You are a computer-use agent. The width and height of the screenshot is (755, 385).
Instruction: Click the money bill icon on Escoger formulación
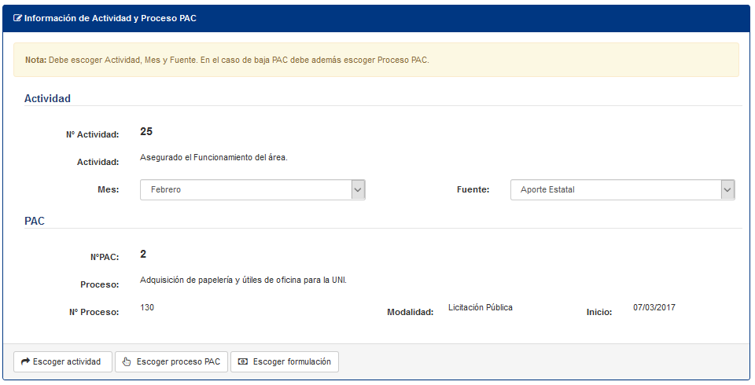click(x=243, y=362)
